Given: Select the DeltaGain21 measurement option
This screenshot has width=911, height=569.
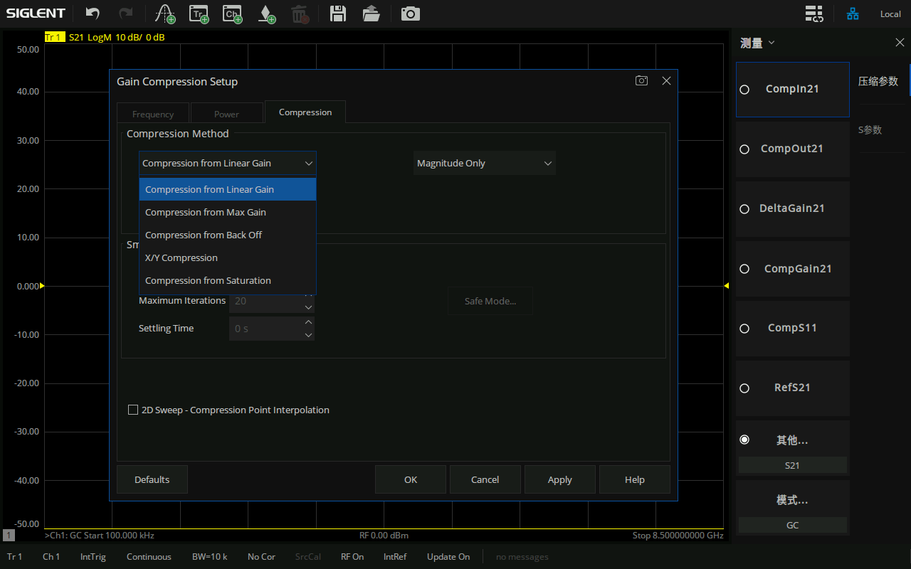Looking at the screenshot, I should 791,208.
